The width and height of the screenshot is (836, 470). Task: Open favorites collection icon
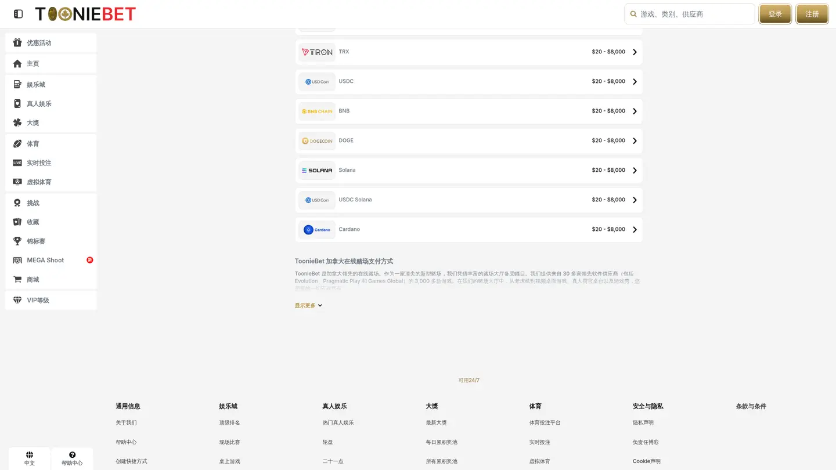[17, 222]
